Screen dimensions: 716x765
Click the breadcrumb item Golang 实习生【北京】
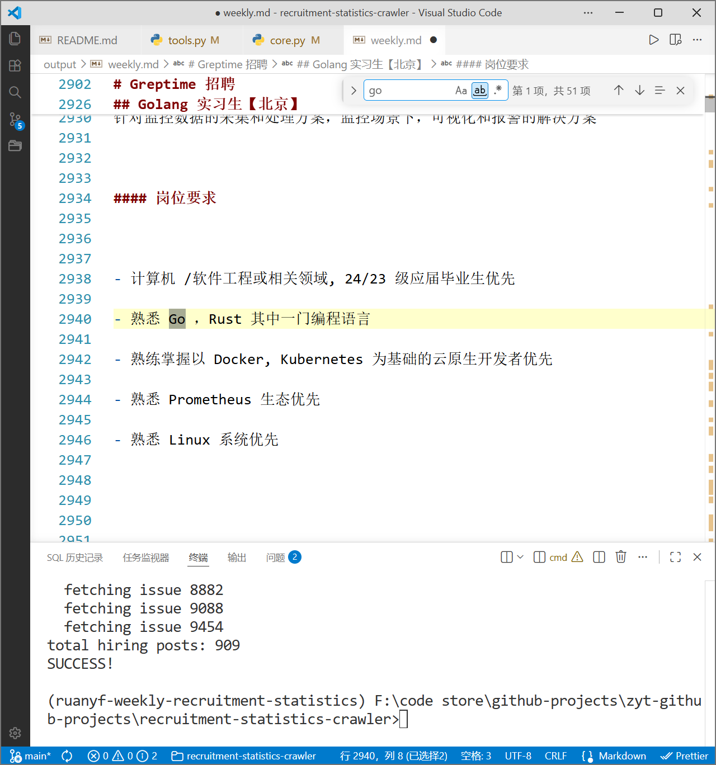(361, 64)
